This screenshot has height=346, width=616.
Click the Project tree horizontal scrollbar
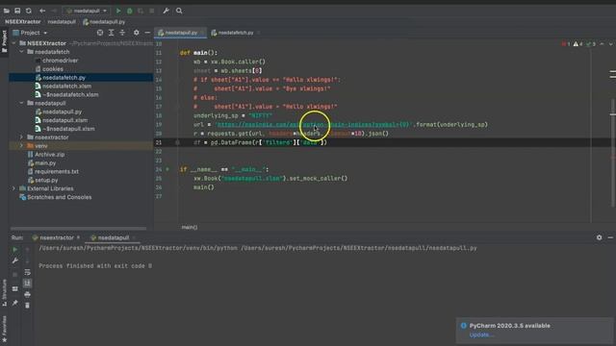(x=79, y=229)
